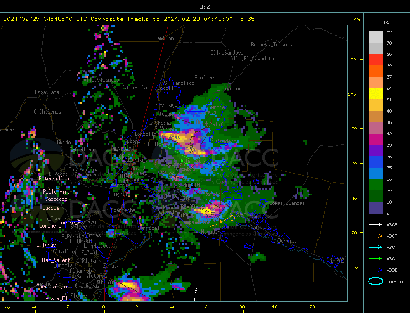The height and width of the screenshot is (313, 410).
Task: Click the 120 km mark on vertical axis
Action: coord(352,60)
